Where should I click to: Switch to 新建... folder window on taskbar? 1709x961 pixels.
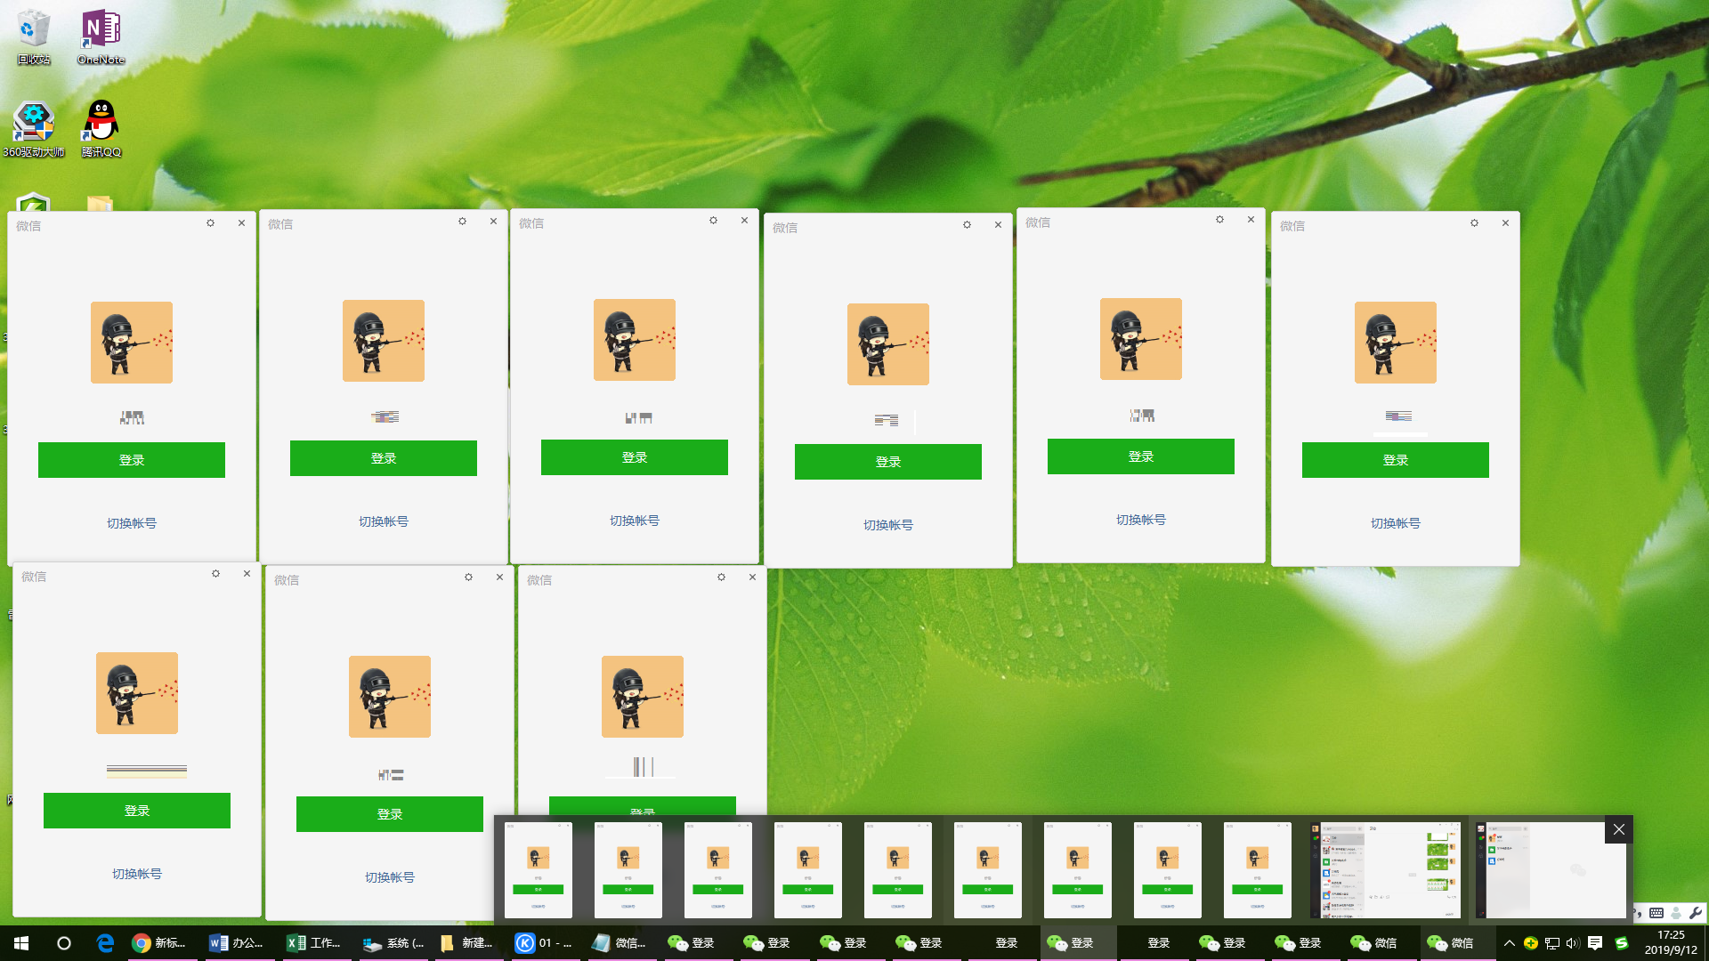point(467,943)
